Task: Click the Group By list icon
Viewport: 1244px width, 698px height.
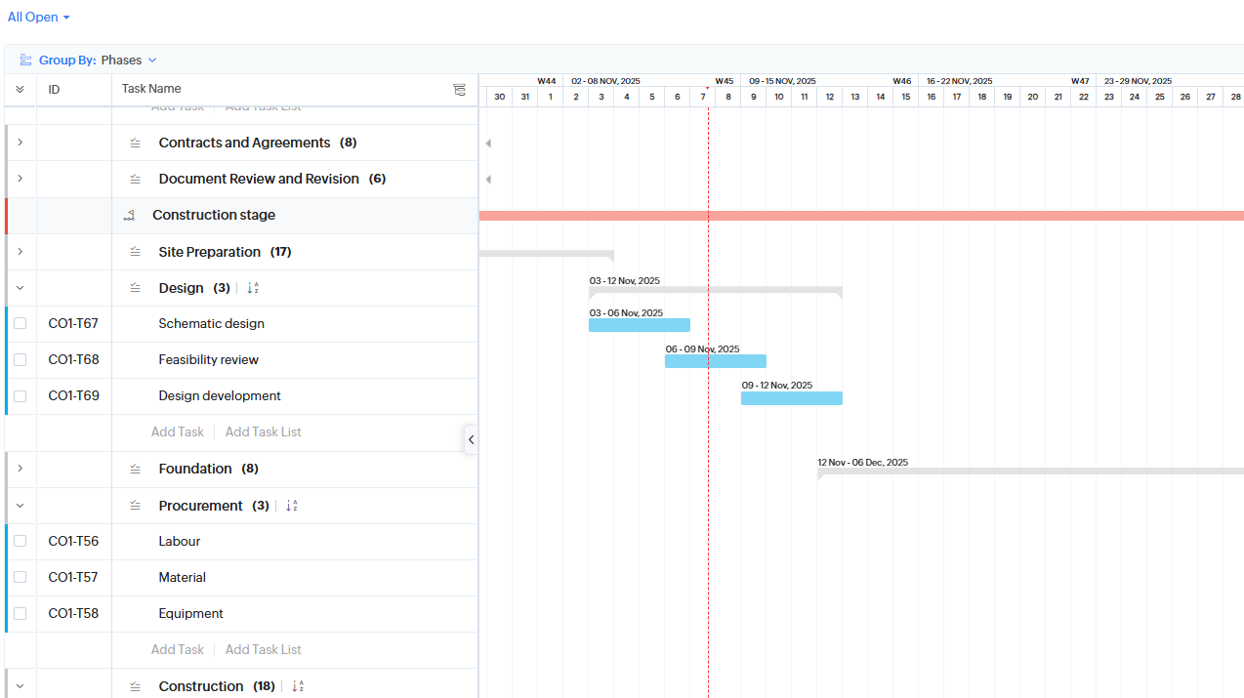Action: 25,59
